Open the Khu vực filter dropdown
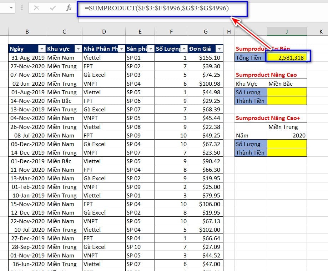The width and height of the screenshot is (328, 271). coord(77,49)
